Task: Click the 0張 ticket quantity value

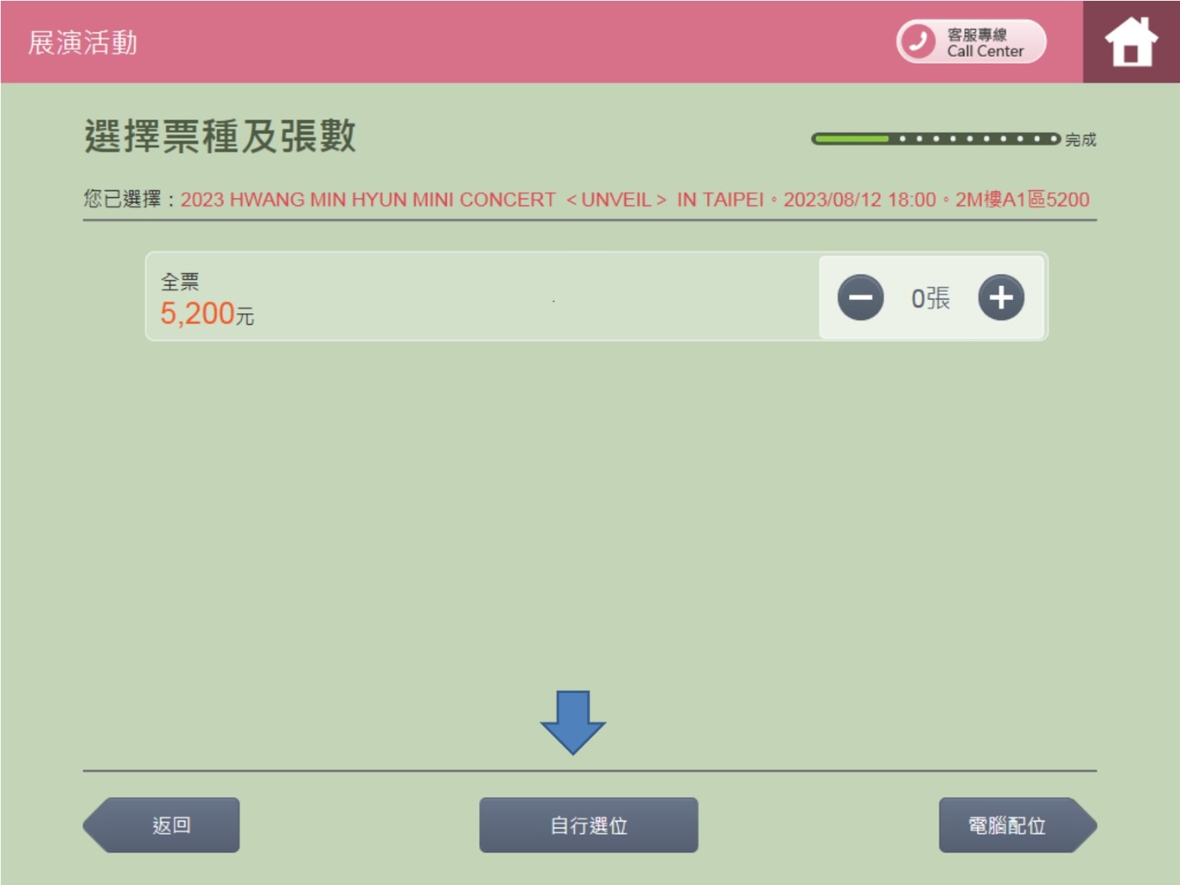Action: (x=930, y=298)
